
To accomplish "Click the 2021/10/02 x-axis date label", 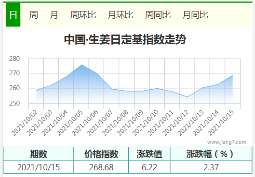I will (x=25, y=123).
